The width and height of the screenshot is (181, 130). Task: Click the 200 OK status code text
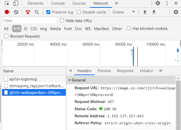(110, 109)
